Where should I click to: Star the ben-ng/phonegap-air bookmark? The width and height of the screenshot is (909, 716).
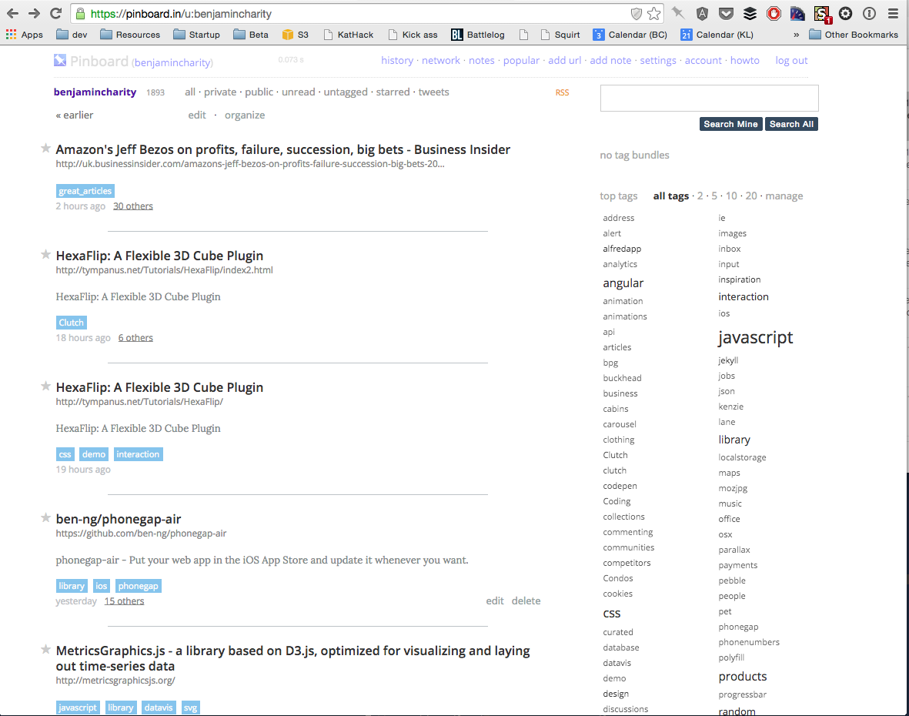46,517
